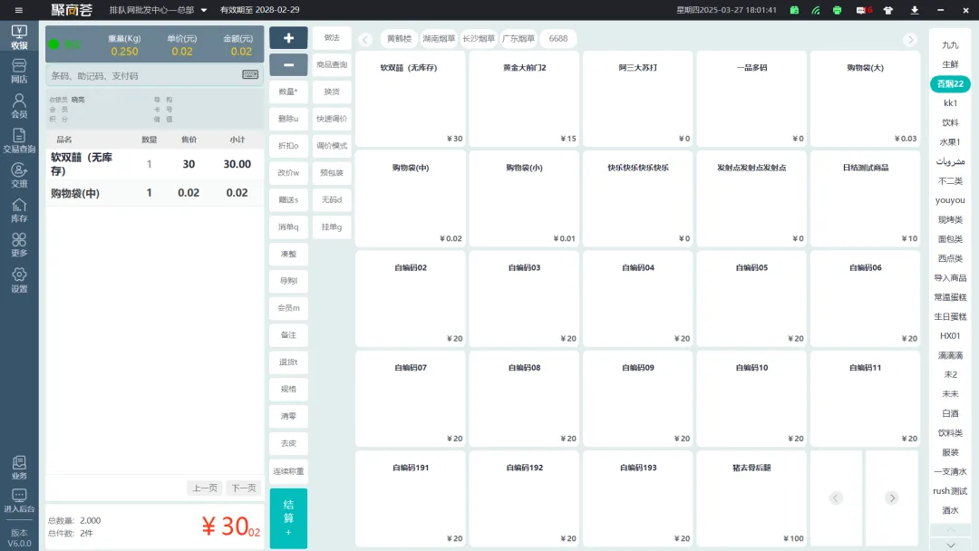The image size is (979, 551).
Task: Open the 库存 inventory sidebar icon
Action: tap(18, 210)
